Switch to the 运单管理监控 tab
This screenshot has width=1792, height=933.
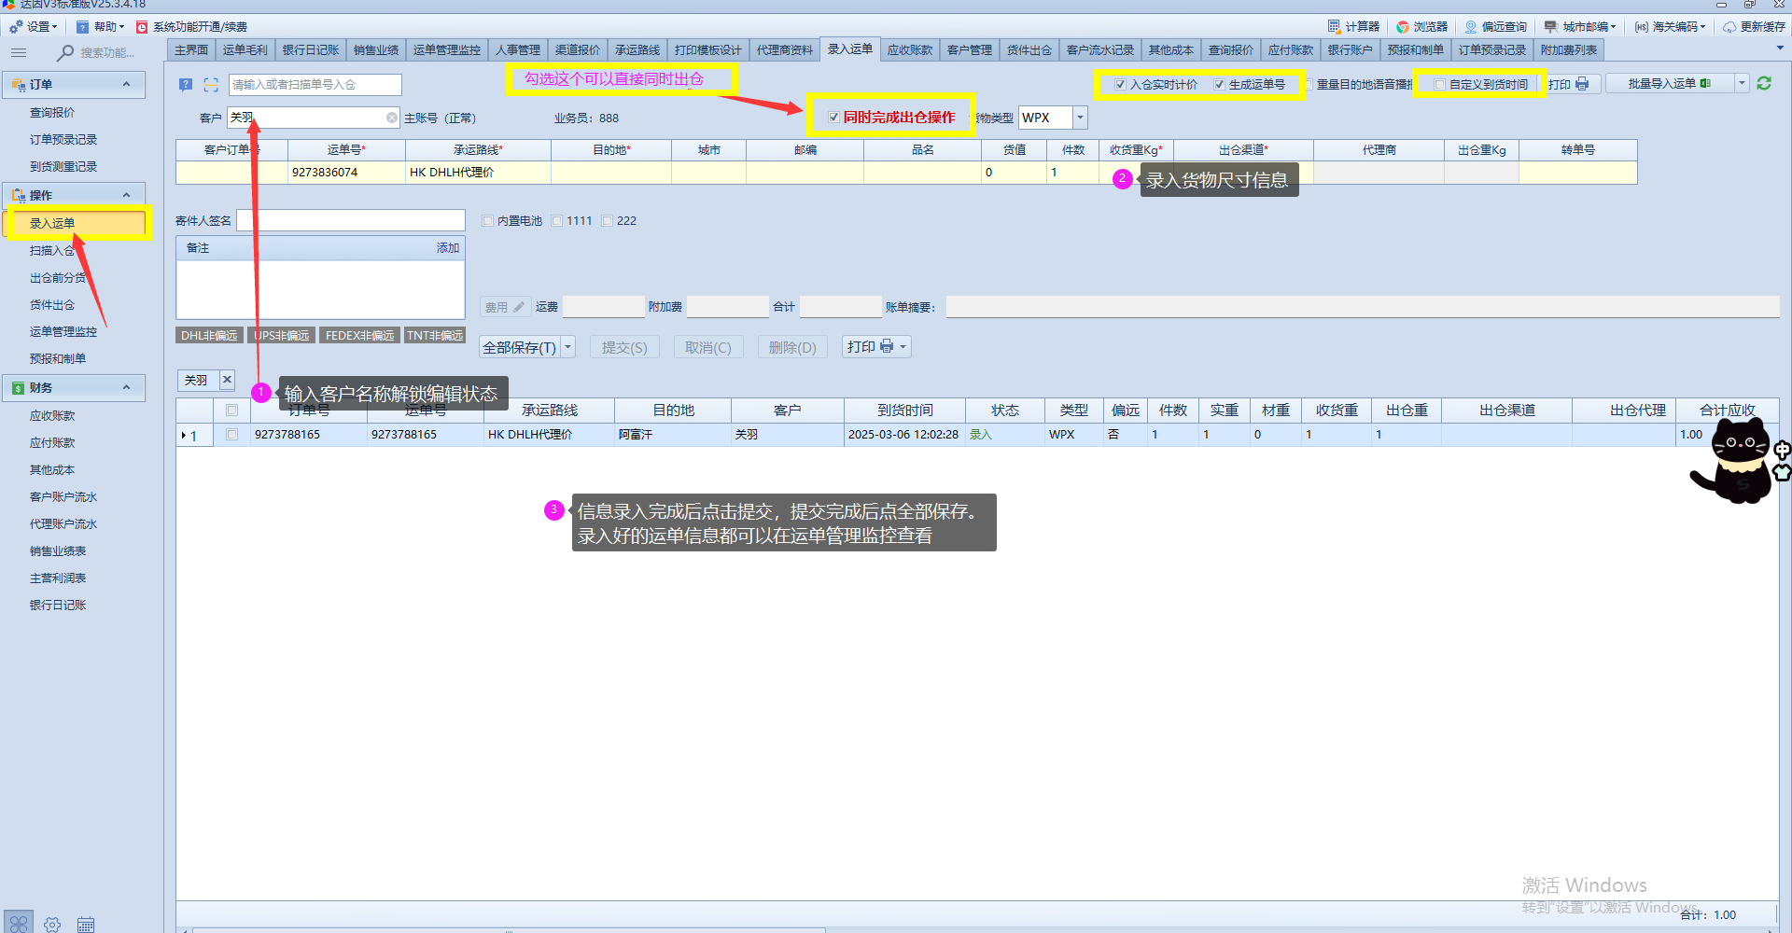tap(446, 50)
